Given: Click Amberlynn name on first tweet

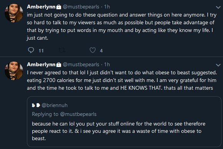Looking at the screenshot, I should click(x=41, y=7).
